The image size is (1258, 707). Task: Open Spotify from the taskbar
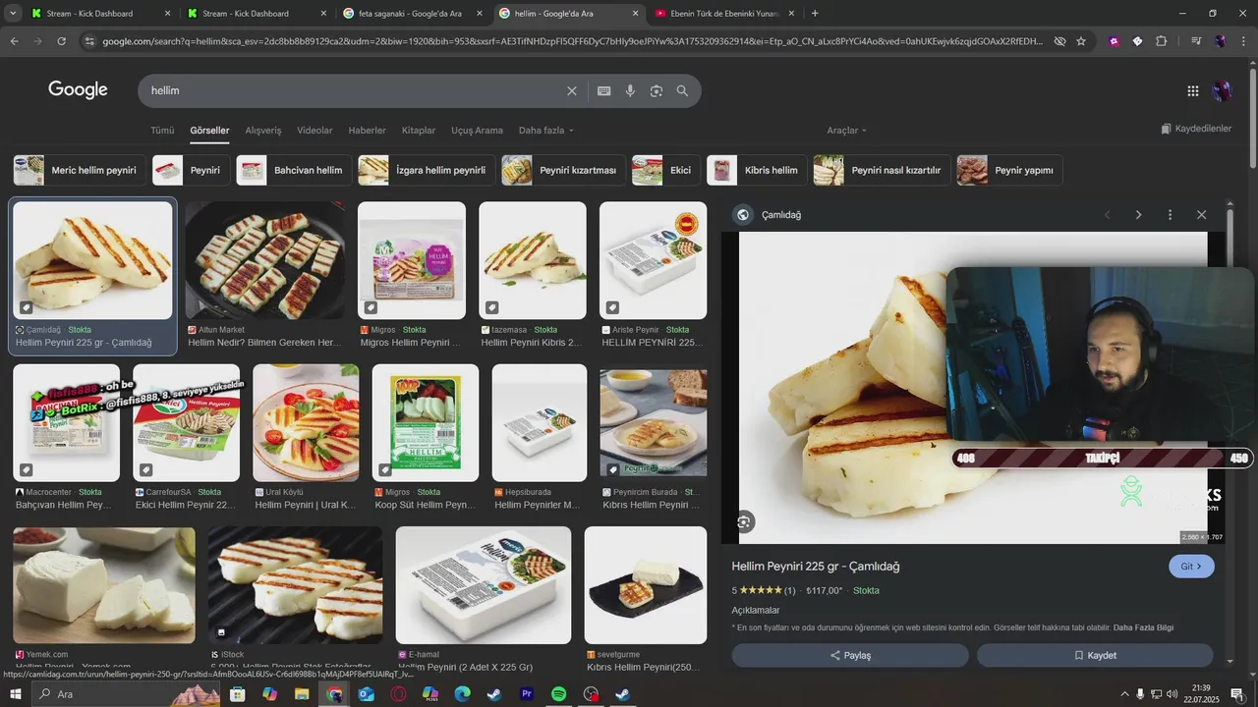coord(558,694)
